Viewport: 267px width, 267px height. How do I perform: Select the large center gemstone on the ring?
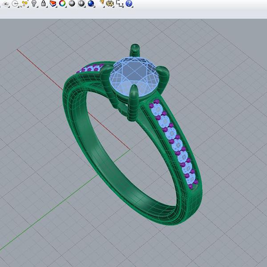(134, 76)
